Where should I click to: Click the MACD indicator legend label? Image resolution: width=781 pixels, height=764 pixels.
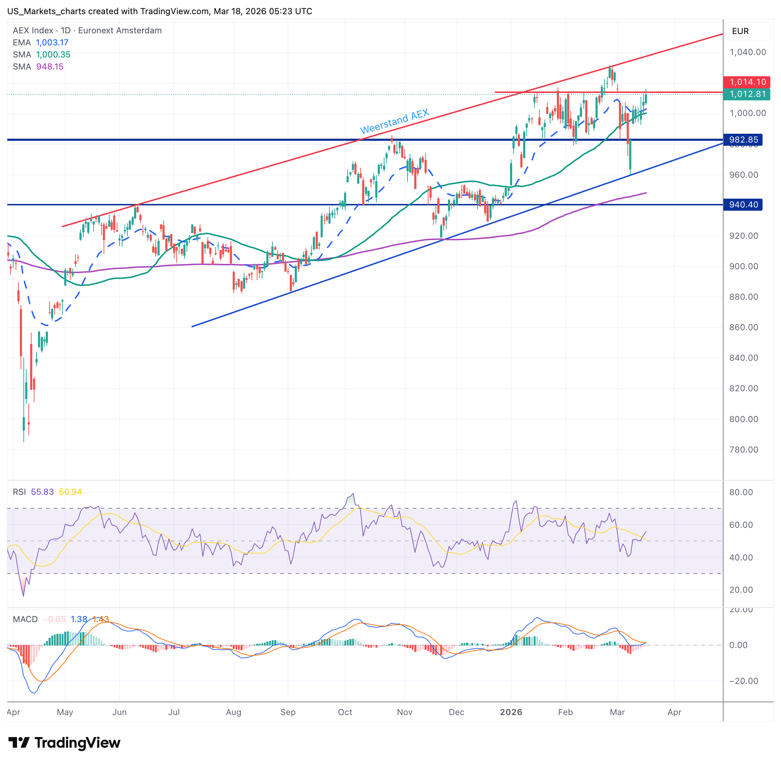[25, 619]
